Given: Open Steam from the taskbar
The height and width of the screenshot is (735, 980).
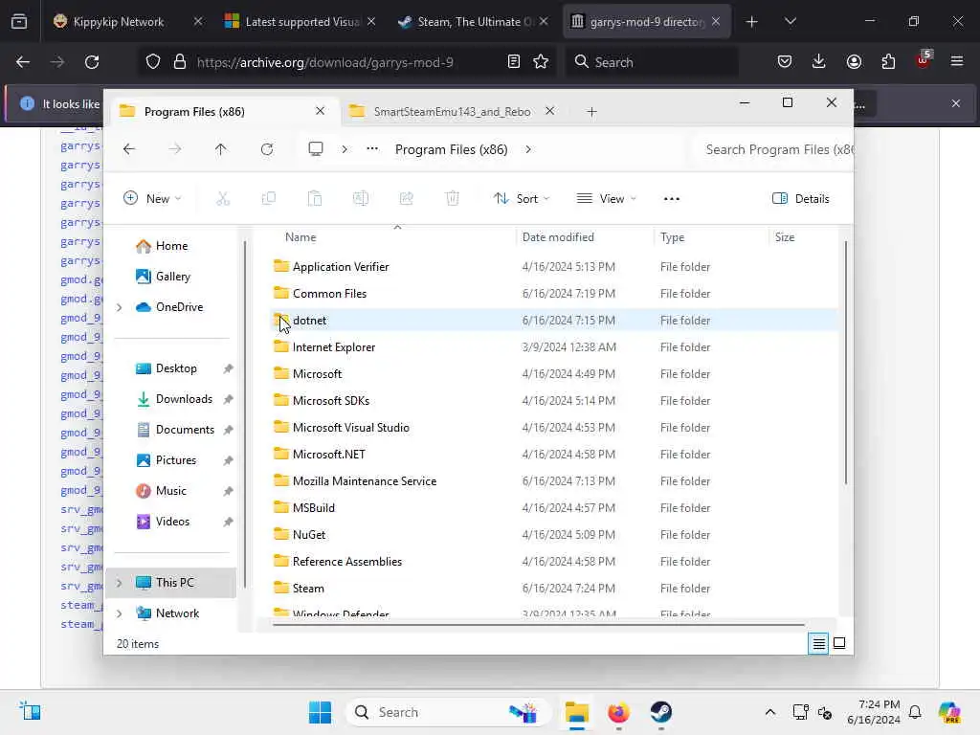Looking at the screenshot, I should [x=660, y=712].
